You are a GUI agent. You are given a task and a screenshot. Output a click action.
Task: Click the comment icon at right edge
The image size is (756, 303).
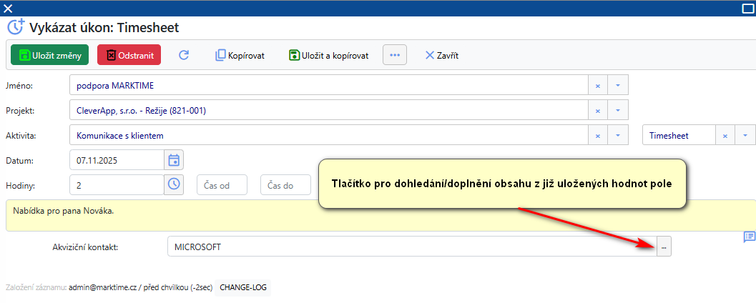(x=749, y=237)
